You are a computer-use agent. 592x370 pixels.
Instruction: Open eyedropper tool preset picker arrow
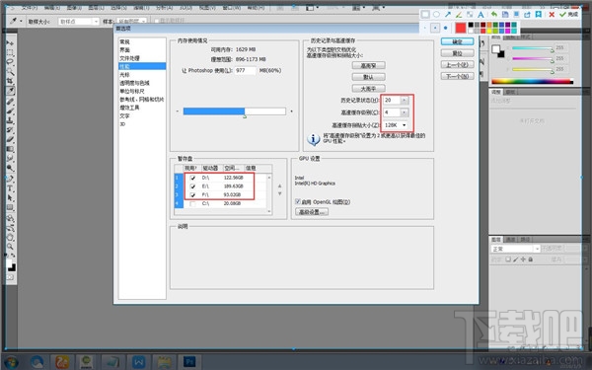[x=21, y=21]
